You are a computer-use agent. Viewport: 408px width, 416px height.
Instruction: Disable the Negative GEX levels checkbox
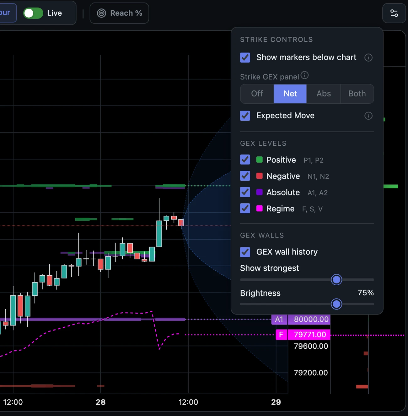pos(245,176)
